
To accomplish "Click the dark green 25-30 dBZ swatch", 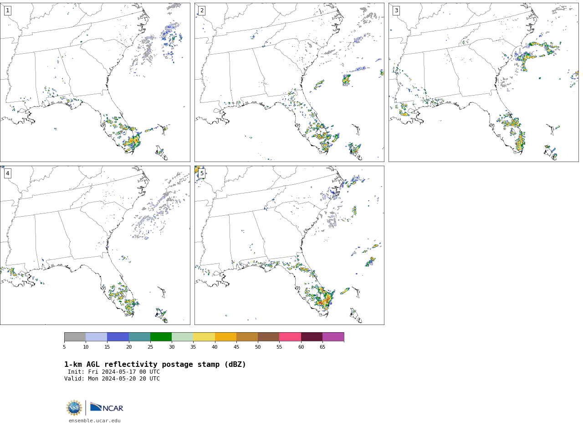I will coord(161,337).
